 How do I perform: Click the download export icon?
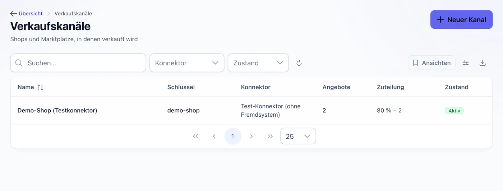click(x=483, y=63)
